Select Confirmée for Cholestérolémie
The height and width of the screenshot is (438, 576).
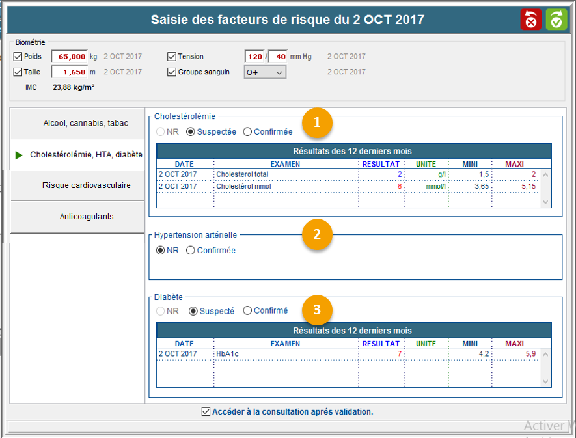pyautogui.click(x=247, y=132)
